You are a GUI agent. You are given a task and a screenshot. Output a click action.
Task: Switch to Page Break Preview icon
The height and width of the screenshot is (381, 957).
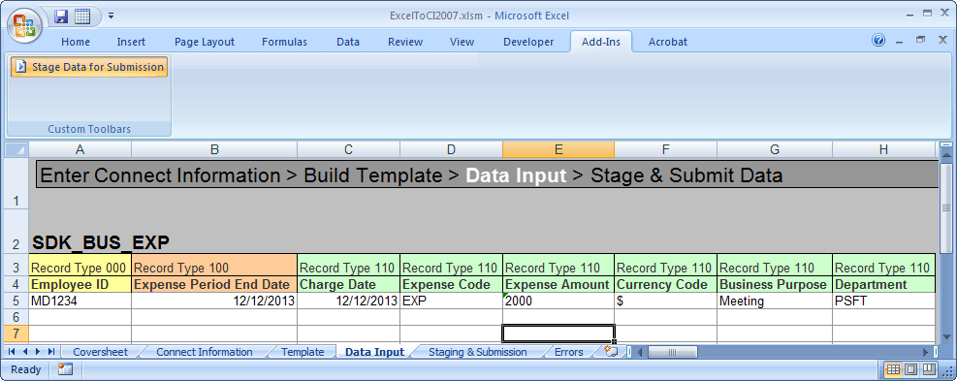(x=928, y=369)
